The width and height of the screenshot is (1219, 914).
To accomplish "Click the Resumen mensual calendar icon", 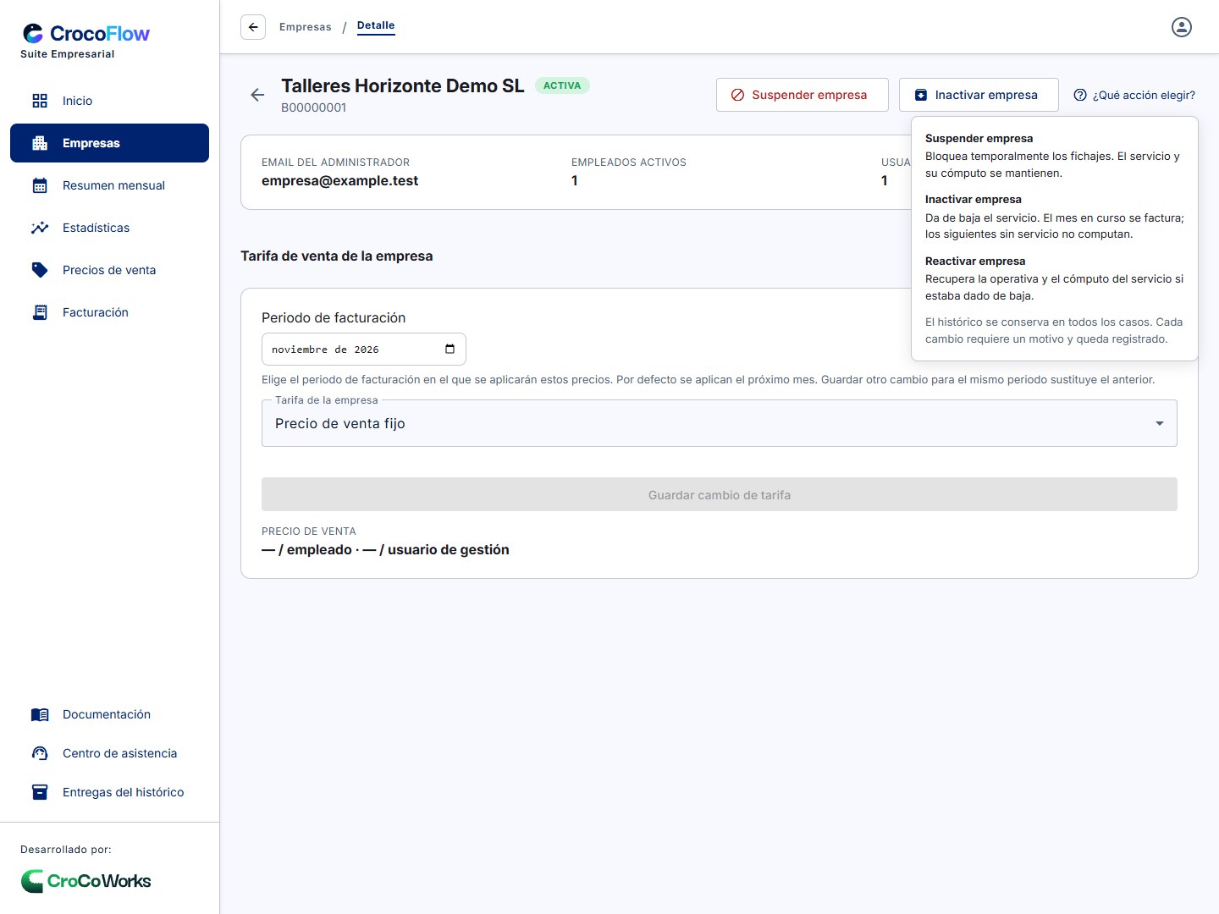I will 40,185.
